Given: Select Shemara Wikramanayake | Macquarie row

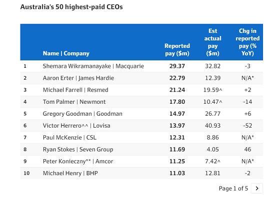Looking at the screenshot, I should [x=141, y=66].
